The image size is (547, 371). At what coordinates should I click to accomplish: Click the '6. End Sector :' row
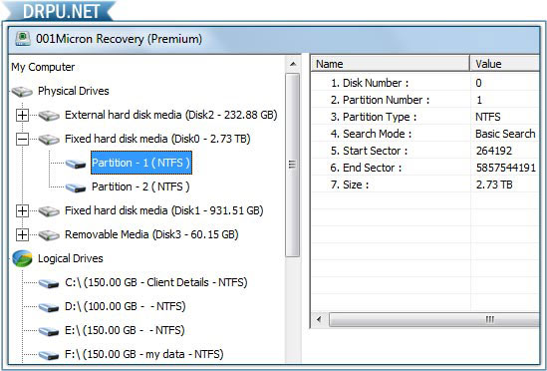(425, 168)
